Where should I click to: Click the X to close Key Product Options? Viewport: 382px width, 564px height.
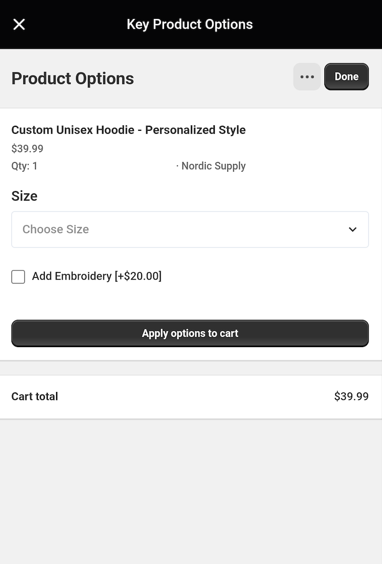click(x=19, y=24)
